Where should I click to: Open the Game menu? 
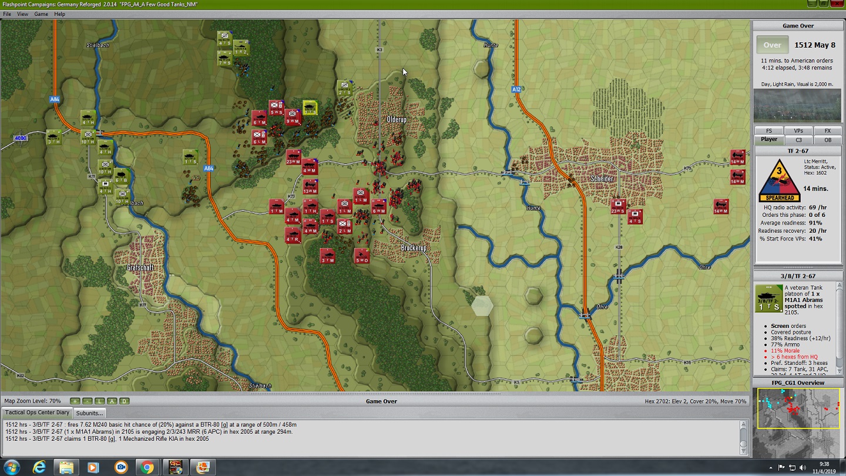[41, 14]
